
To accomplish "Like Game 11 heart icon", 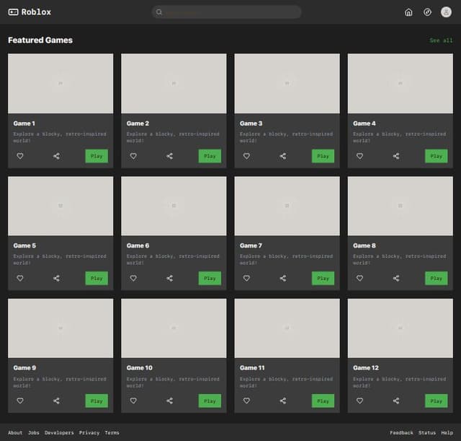I will [246, 401].
